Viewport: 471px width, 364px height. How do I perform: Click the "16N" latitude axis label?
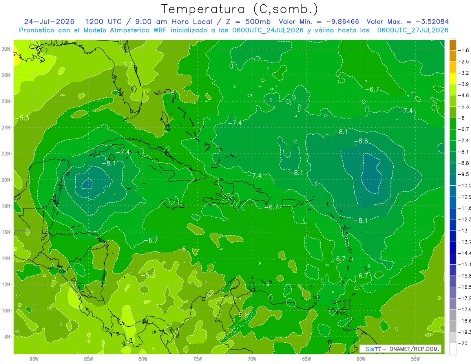pyautogui.click(x=6, y=232)
